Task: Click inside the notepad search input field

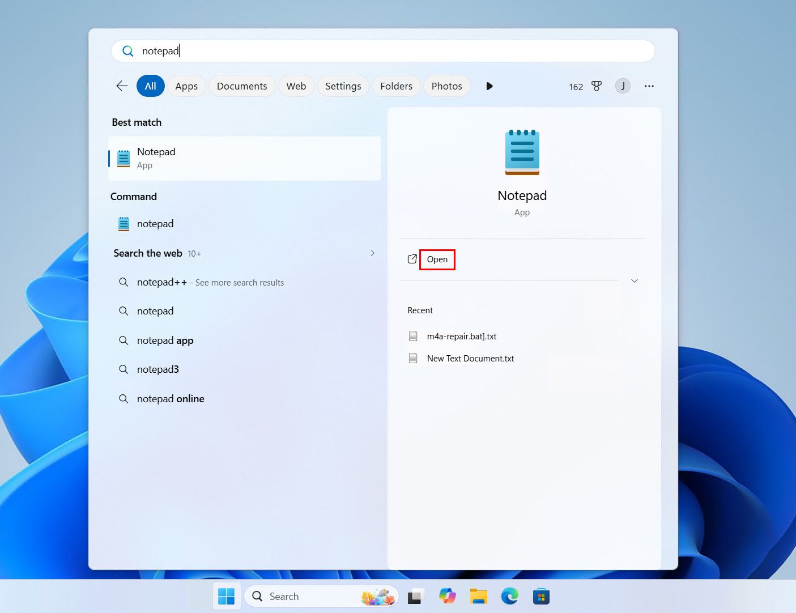Action: click(383, 51)
